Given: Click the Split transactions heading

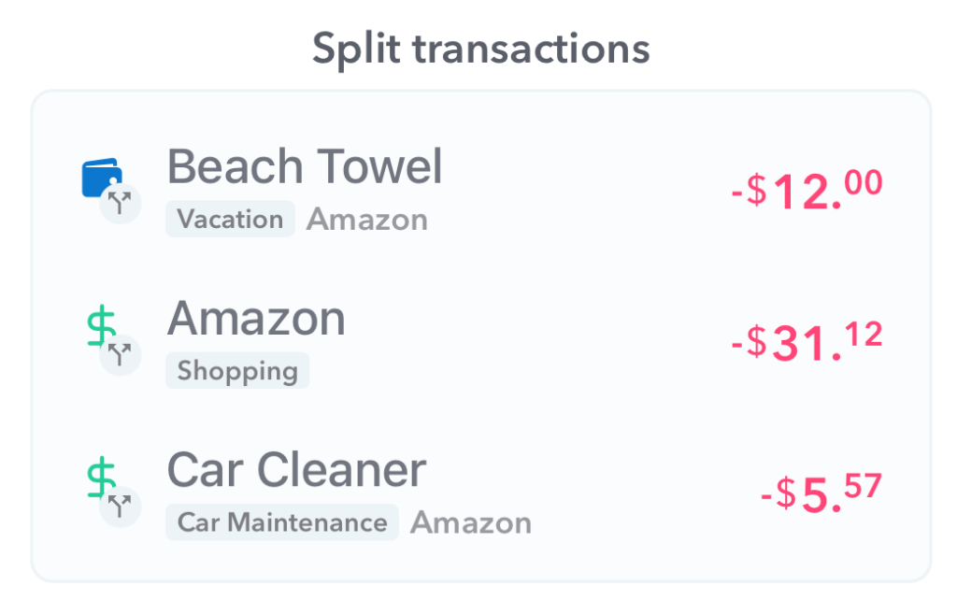Looking at the screenshot, I should pos(481,50).
